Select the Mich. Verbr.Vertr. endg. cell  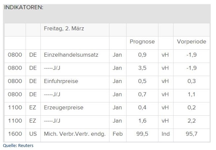[74, 134]
